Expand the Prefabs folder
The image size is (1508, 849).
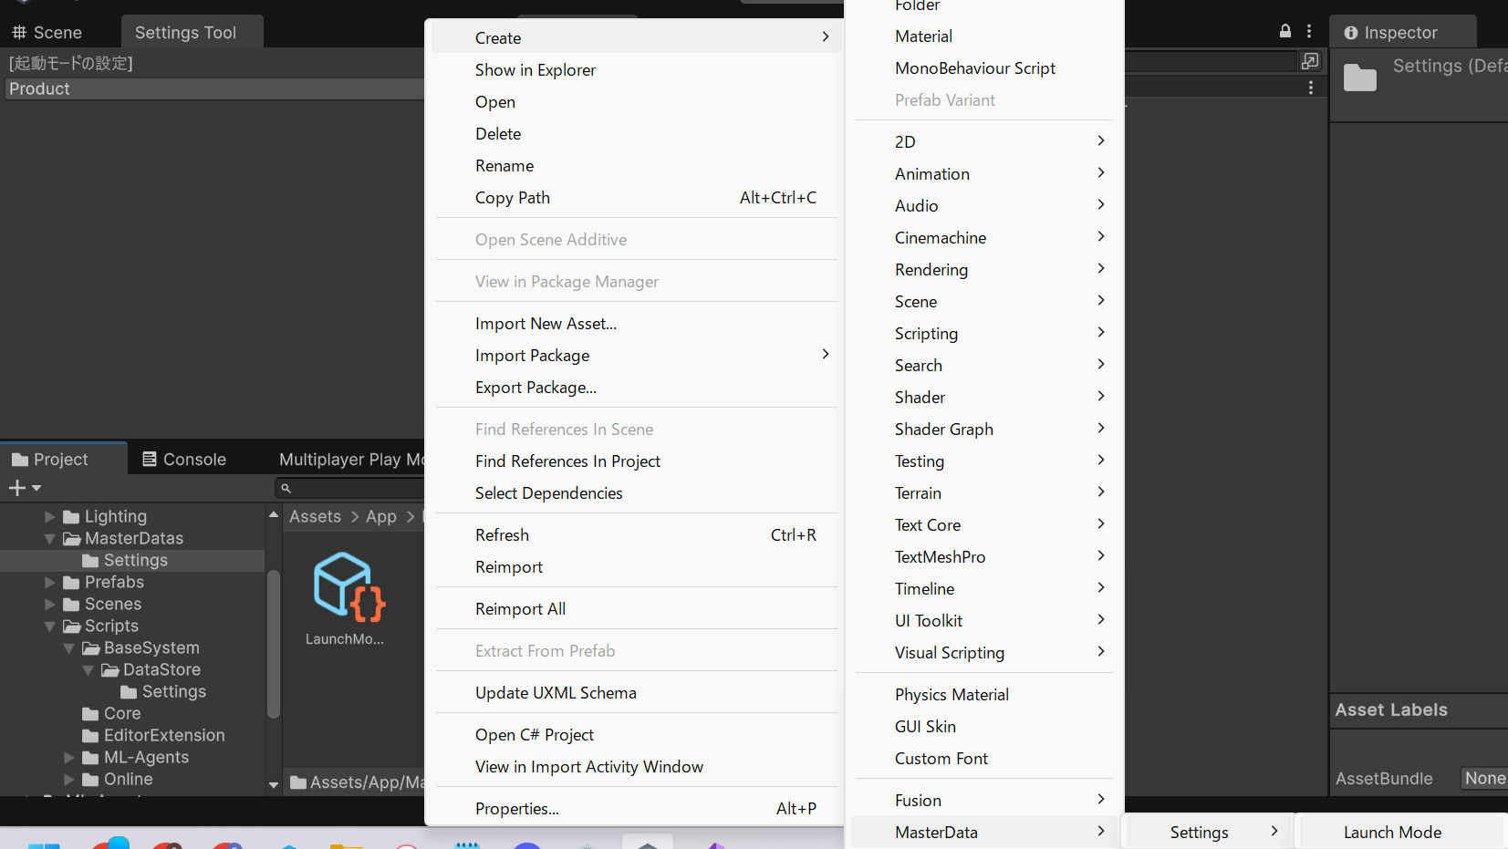[49, 583]
